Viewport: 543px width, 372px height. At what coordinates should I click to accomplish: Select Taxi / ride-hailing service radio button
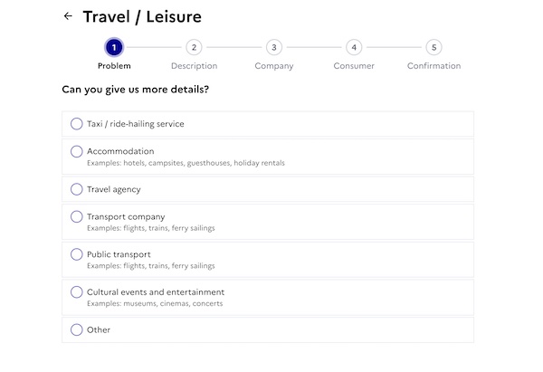[77, 124]
